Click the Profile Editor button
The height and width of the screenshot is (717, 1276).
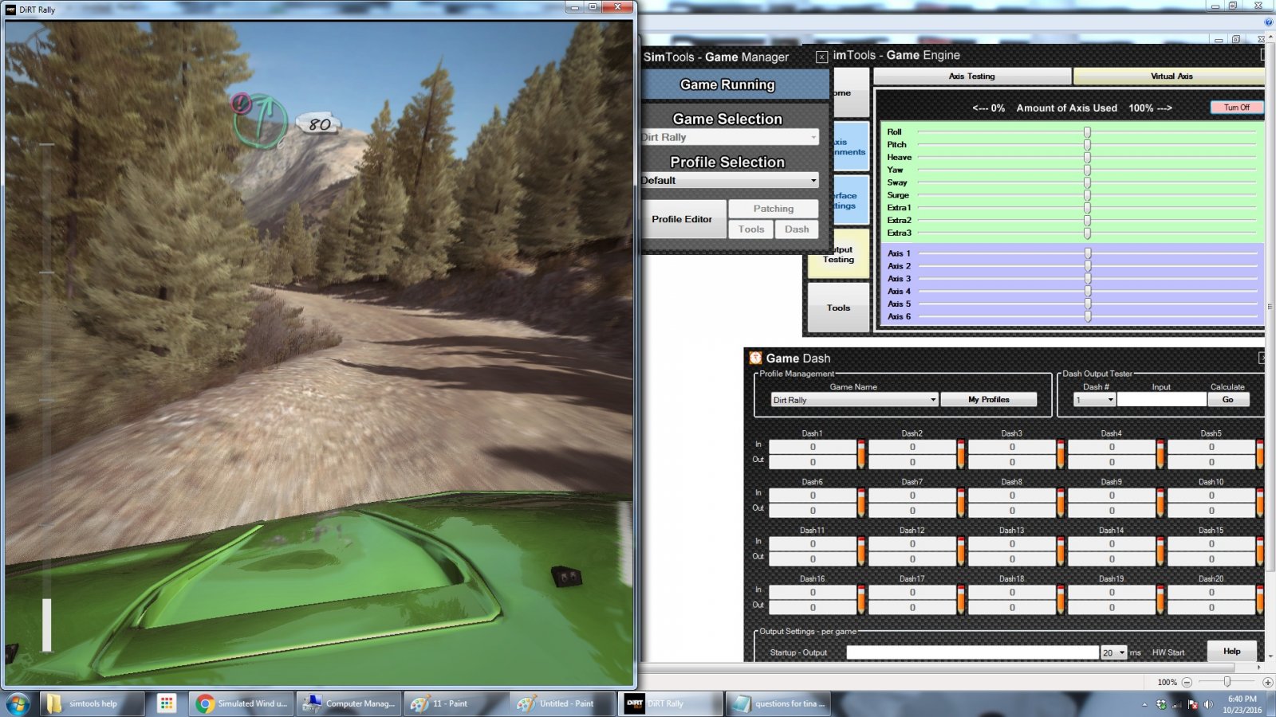[x=683, y=219]
